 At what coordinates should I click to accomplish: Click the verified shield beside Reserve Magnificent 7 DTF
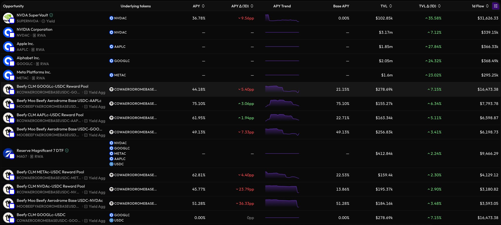pyautogui.click(x=67, y=151)
